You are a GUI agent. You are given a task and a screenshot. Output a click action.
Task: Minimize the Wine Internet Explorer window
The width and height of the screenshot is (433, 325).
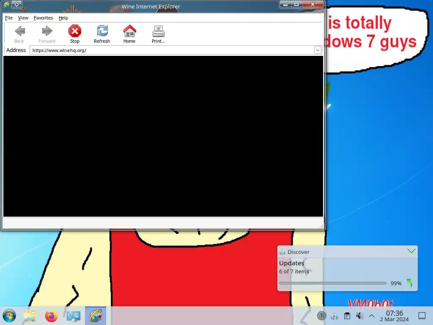[285, 4]
